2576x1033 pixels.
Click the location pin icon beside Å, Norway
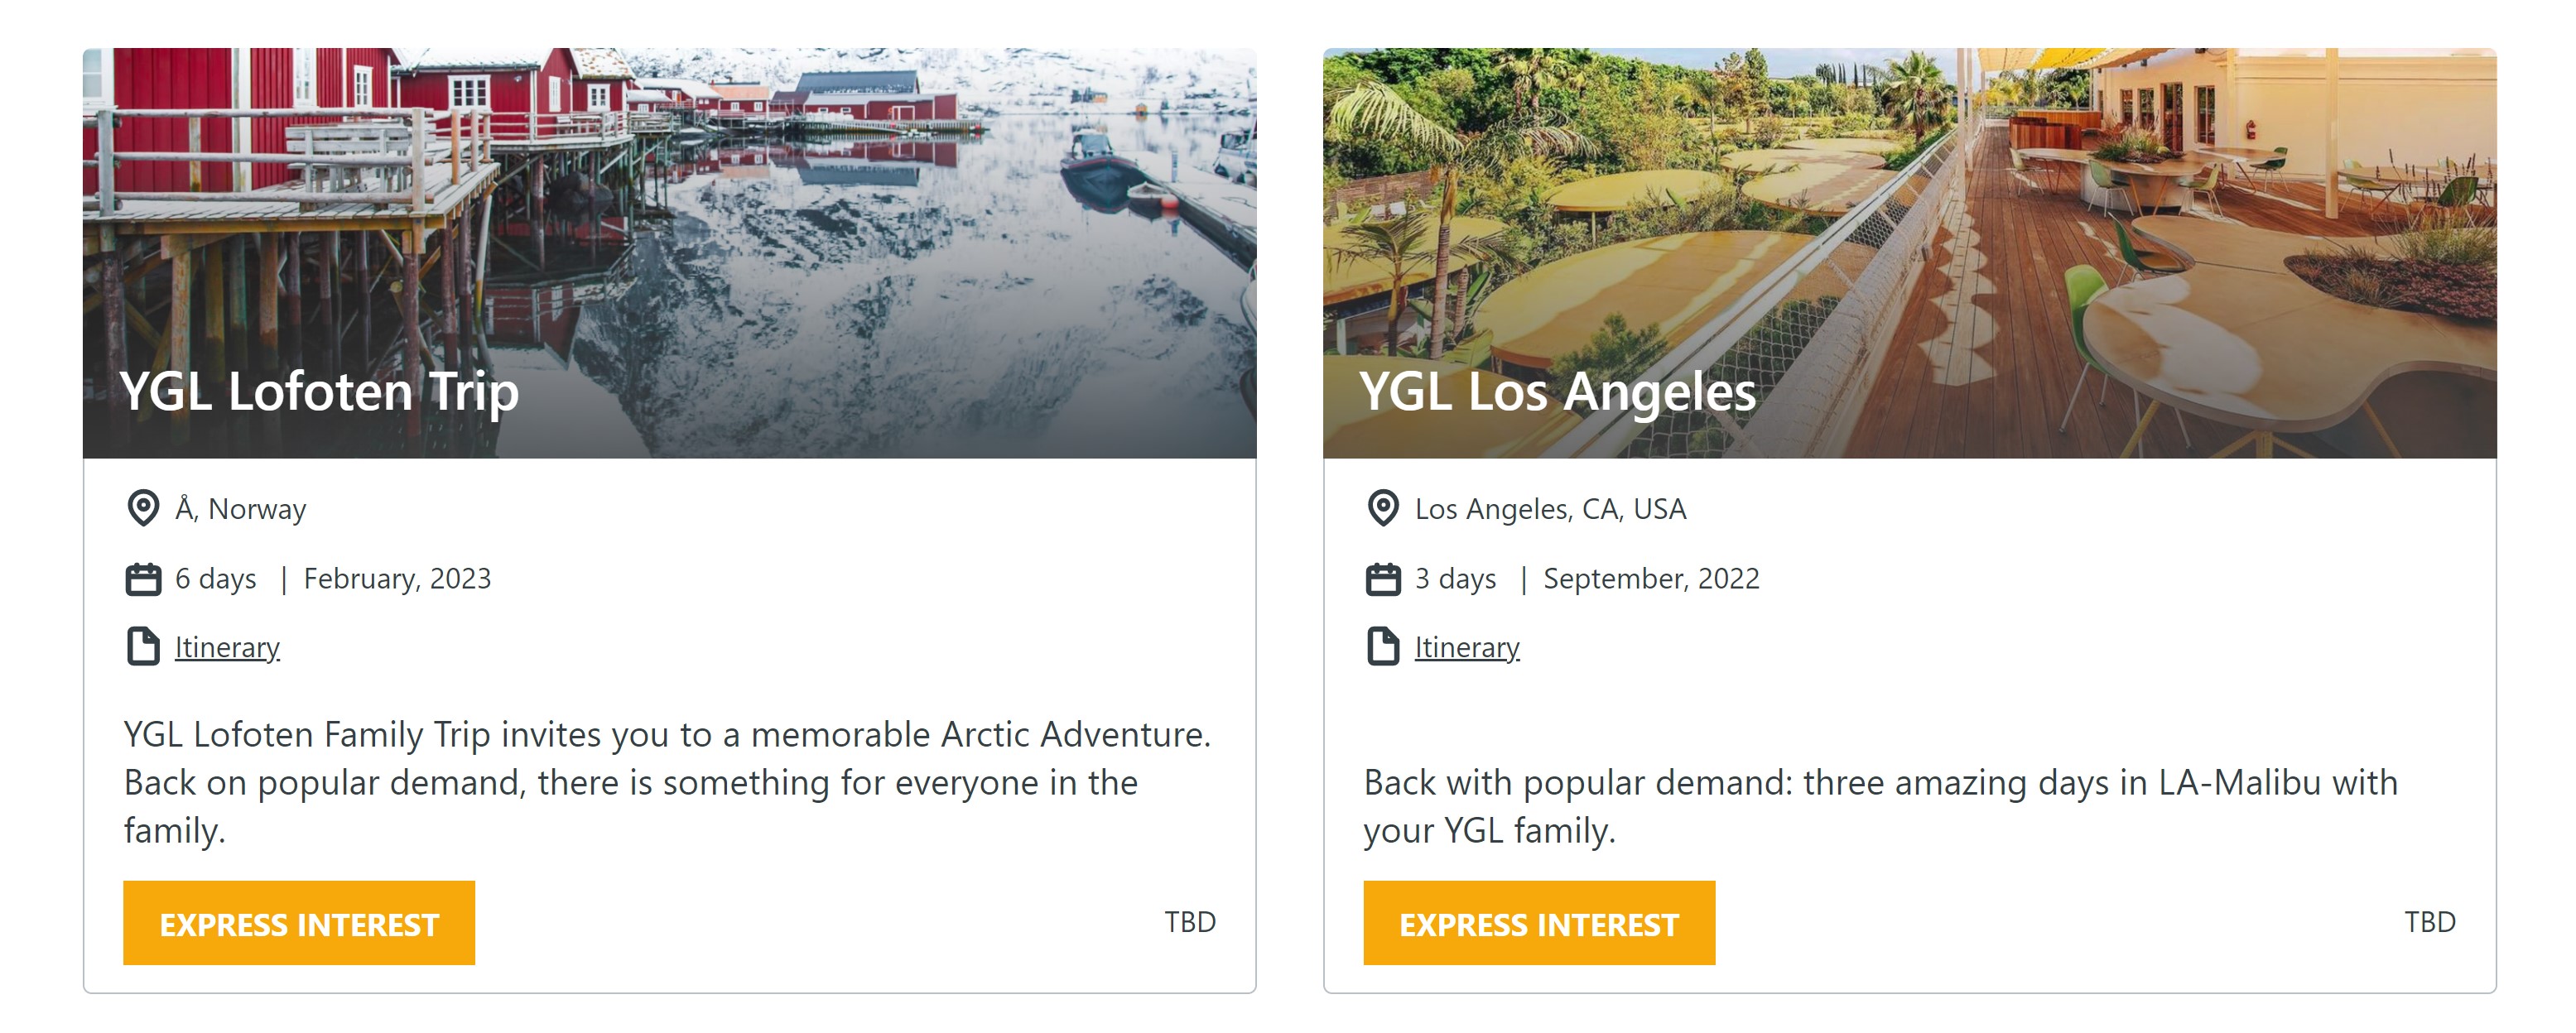point(143,508)
